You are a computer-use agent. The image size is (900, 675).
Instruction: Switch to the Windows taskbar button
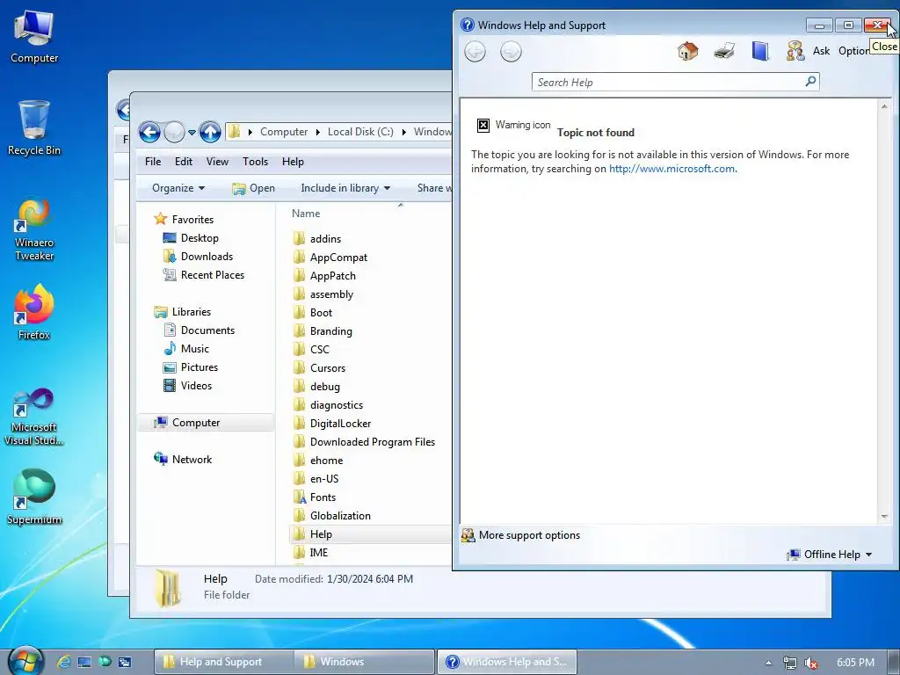click(x=364, y=662)
